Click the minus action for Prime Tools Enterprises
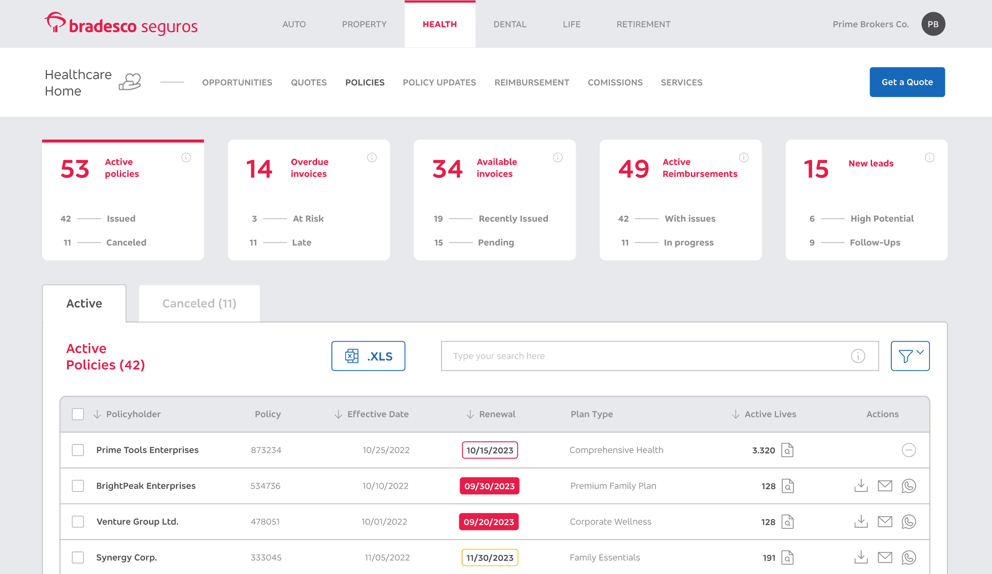This screenshot has width=992, height=574. point(909,450)
